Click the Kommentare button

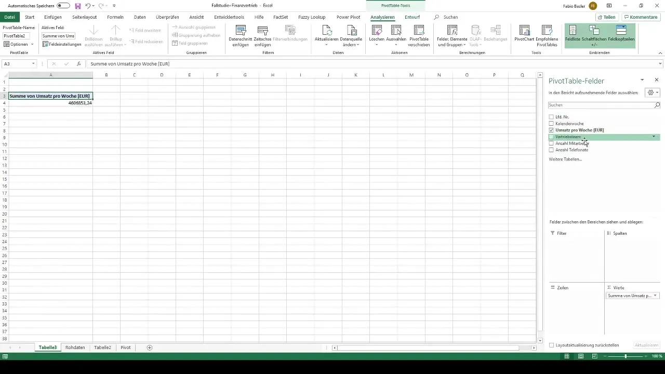[641, 17]
